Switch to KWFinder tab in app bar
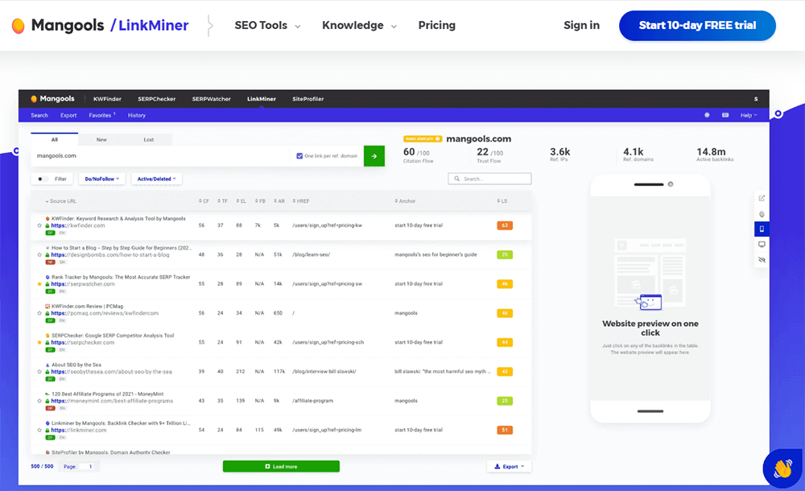Viewport: 805px width, 491px height. click(107, 99)
